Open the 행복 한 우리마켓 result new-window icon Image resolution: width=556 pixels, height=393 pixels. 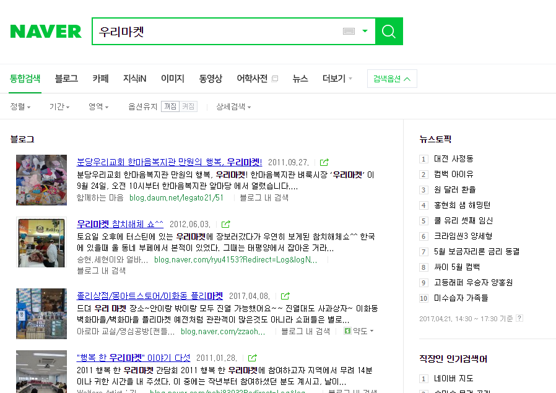pos(253,358)
